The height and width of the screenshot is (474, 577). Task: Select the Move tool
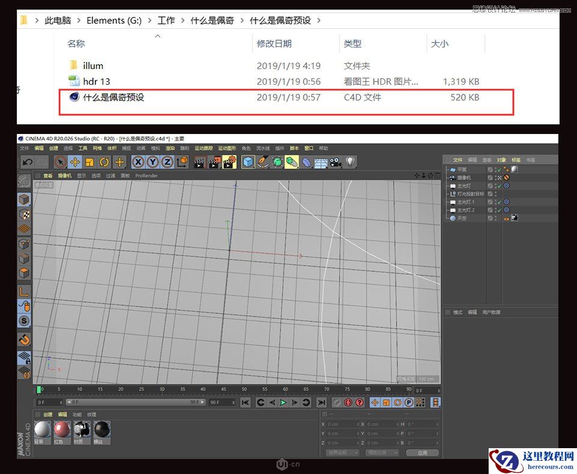[x=75, y=162]
